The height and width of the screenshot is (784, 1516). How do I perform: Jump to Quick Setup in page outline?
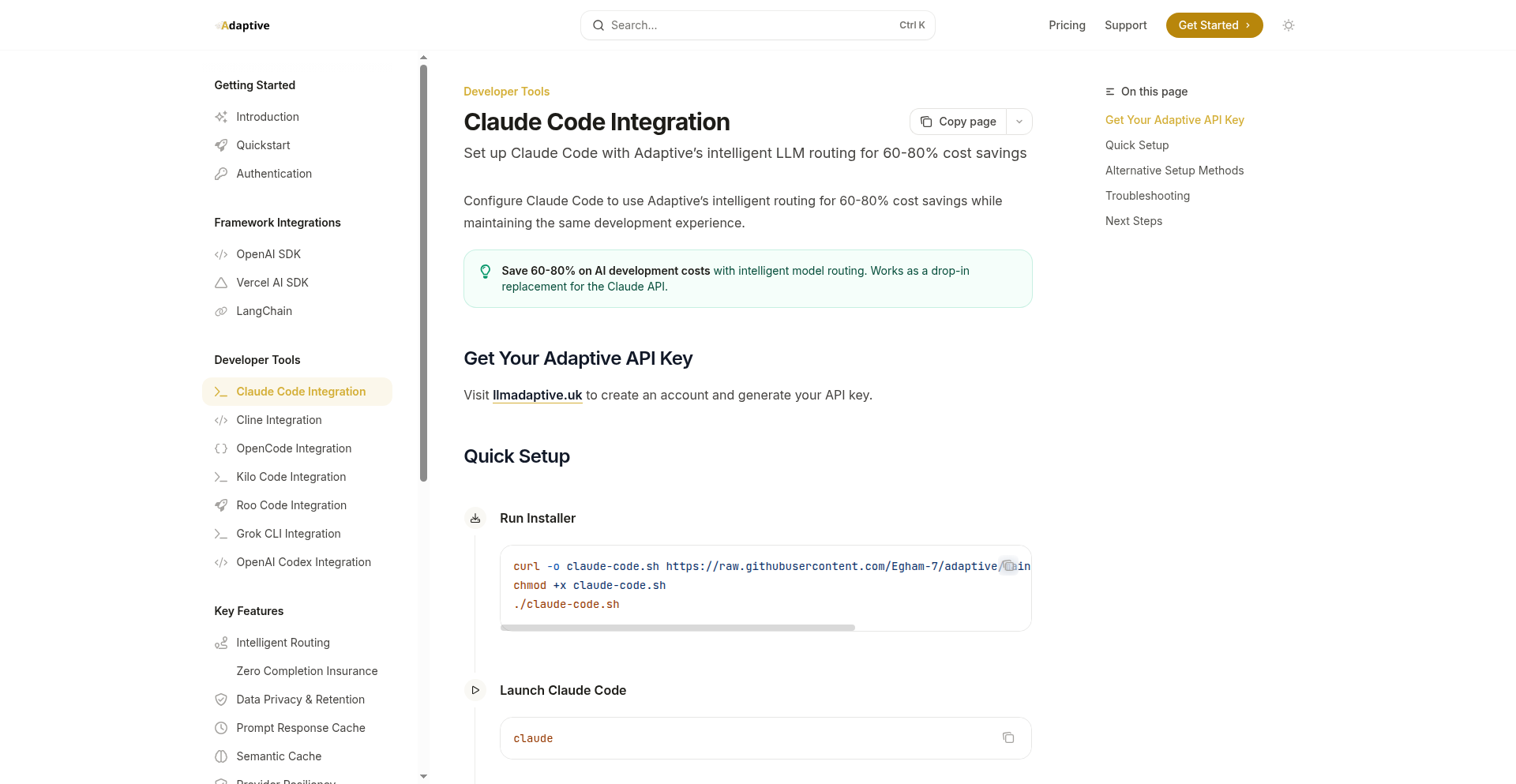click(1137, 145)
